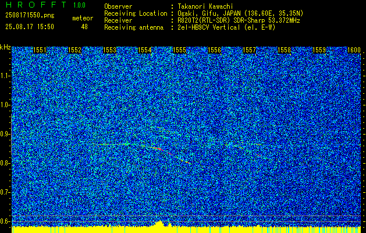This screenshot has width=366, height=233.
Task: Click the 1558 time marker
Action: coord(285,50)
